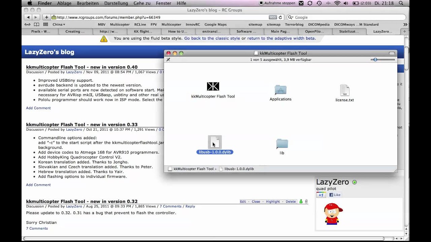
Task: Switch to the Stabilizat... tab
Action: coord(350,31)
